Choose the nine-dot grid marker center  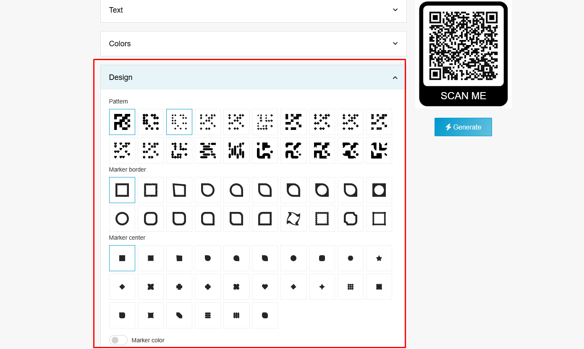pos(351,287)
